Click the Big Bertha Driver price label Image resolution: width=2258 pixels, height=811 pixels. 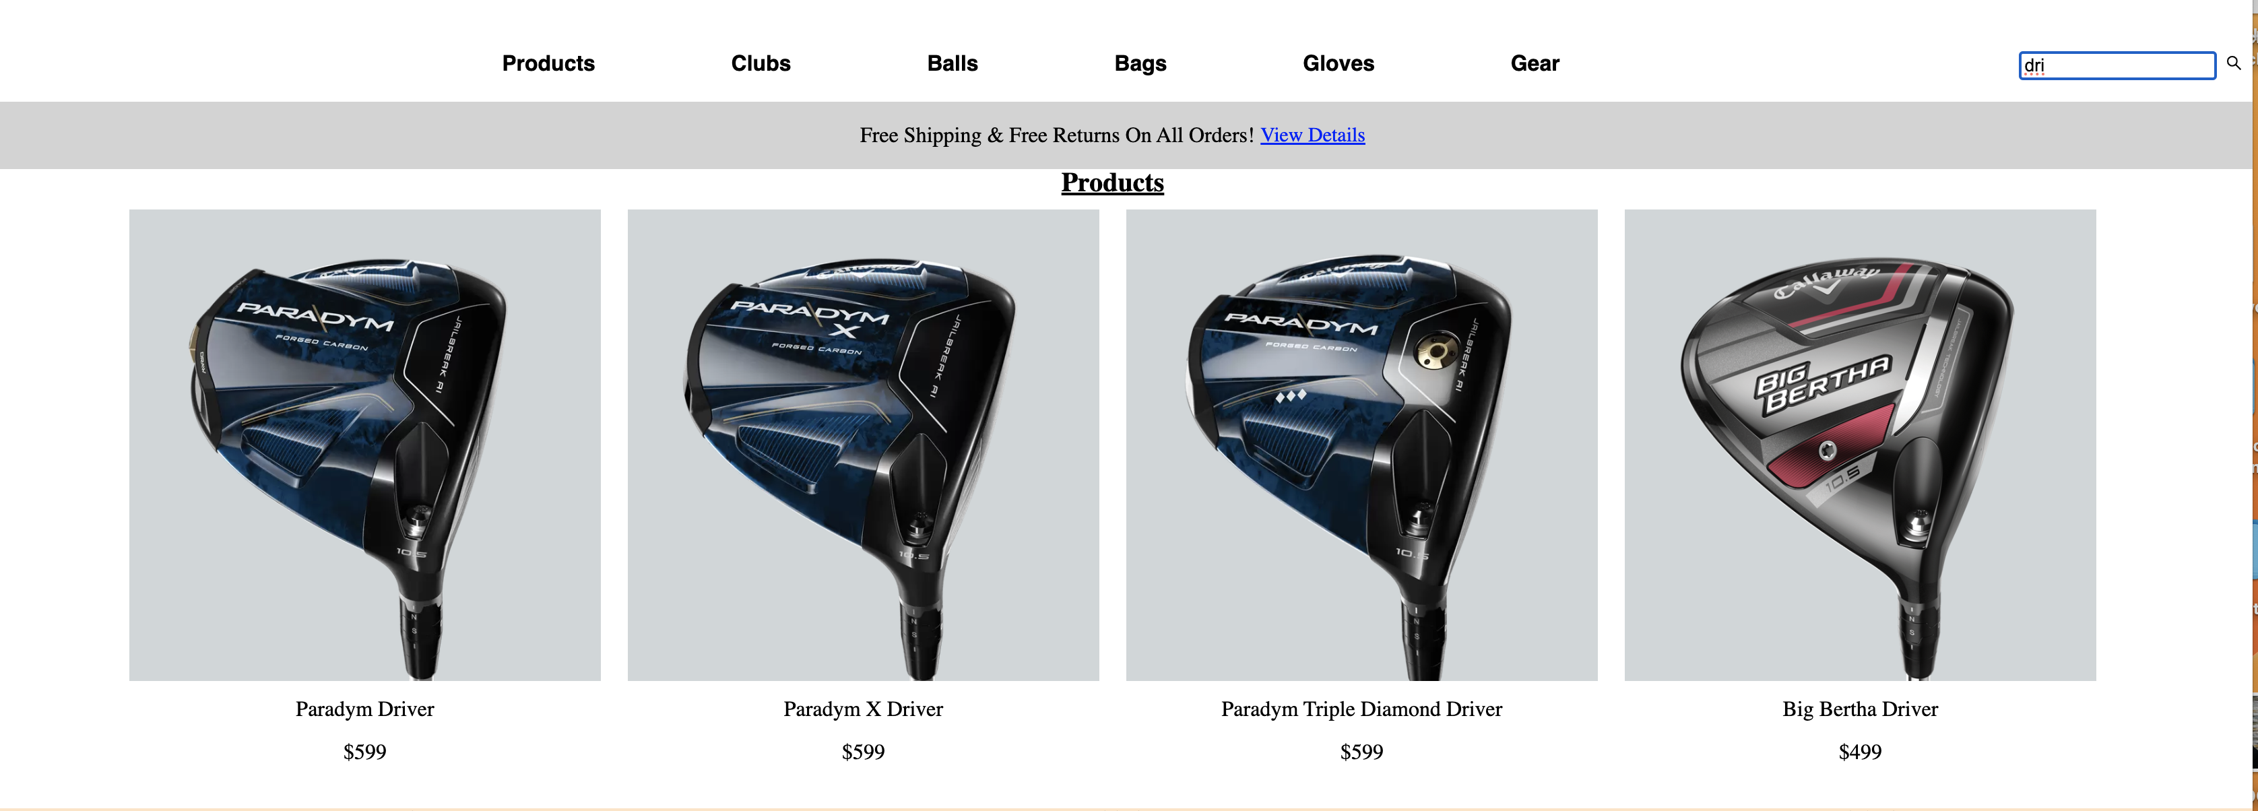(1859, 752)
